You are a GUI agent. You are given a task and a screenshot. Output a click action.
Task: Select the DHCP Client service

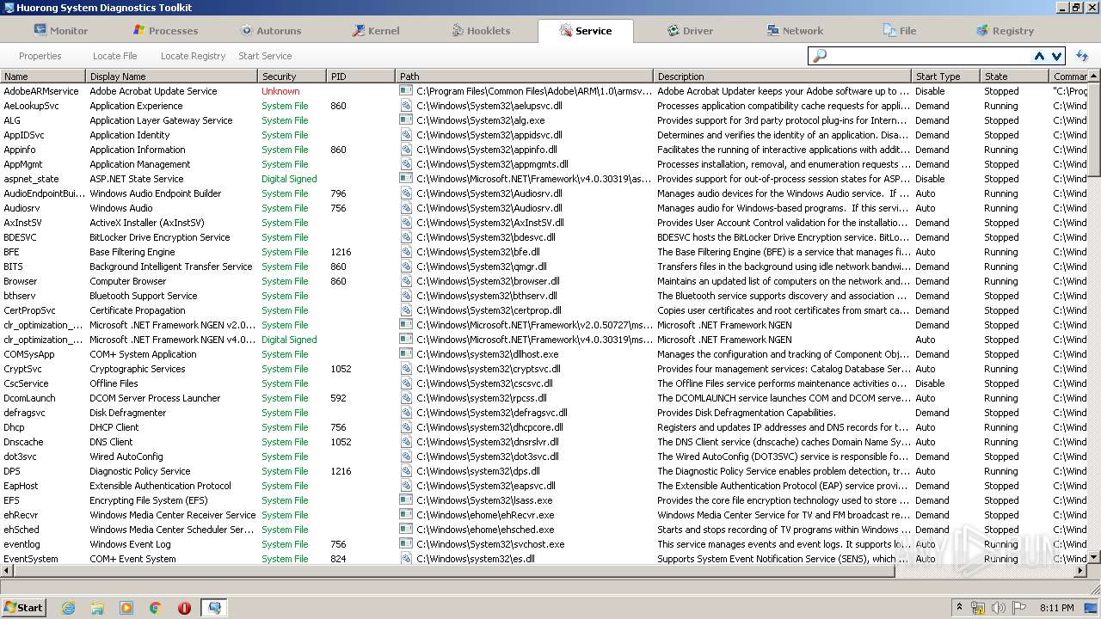pyautogui.click(x=544, y=427)
